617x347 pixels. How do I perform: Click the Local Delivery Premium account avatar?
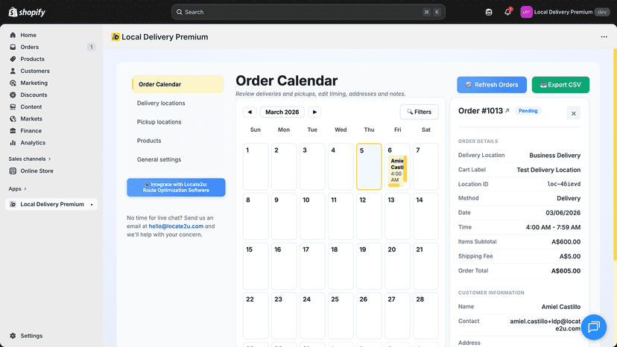[x=526, y=12]
